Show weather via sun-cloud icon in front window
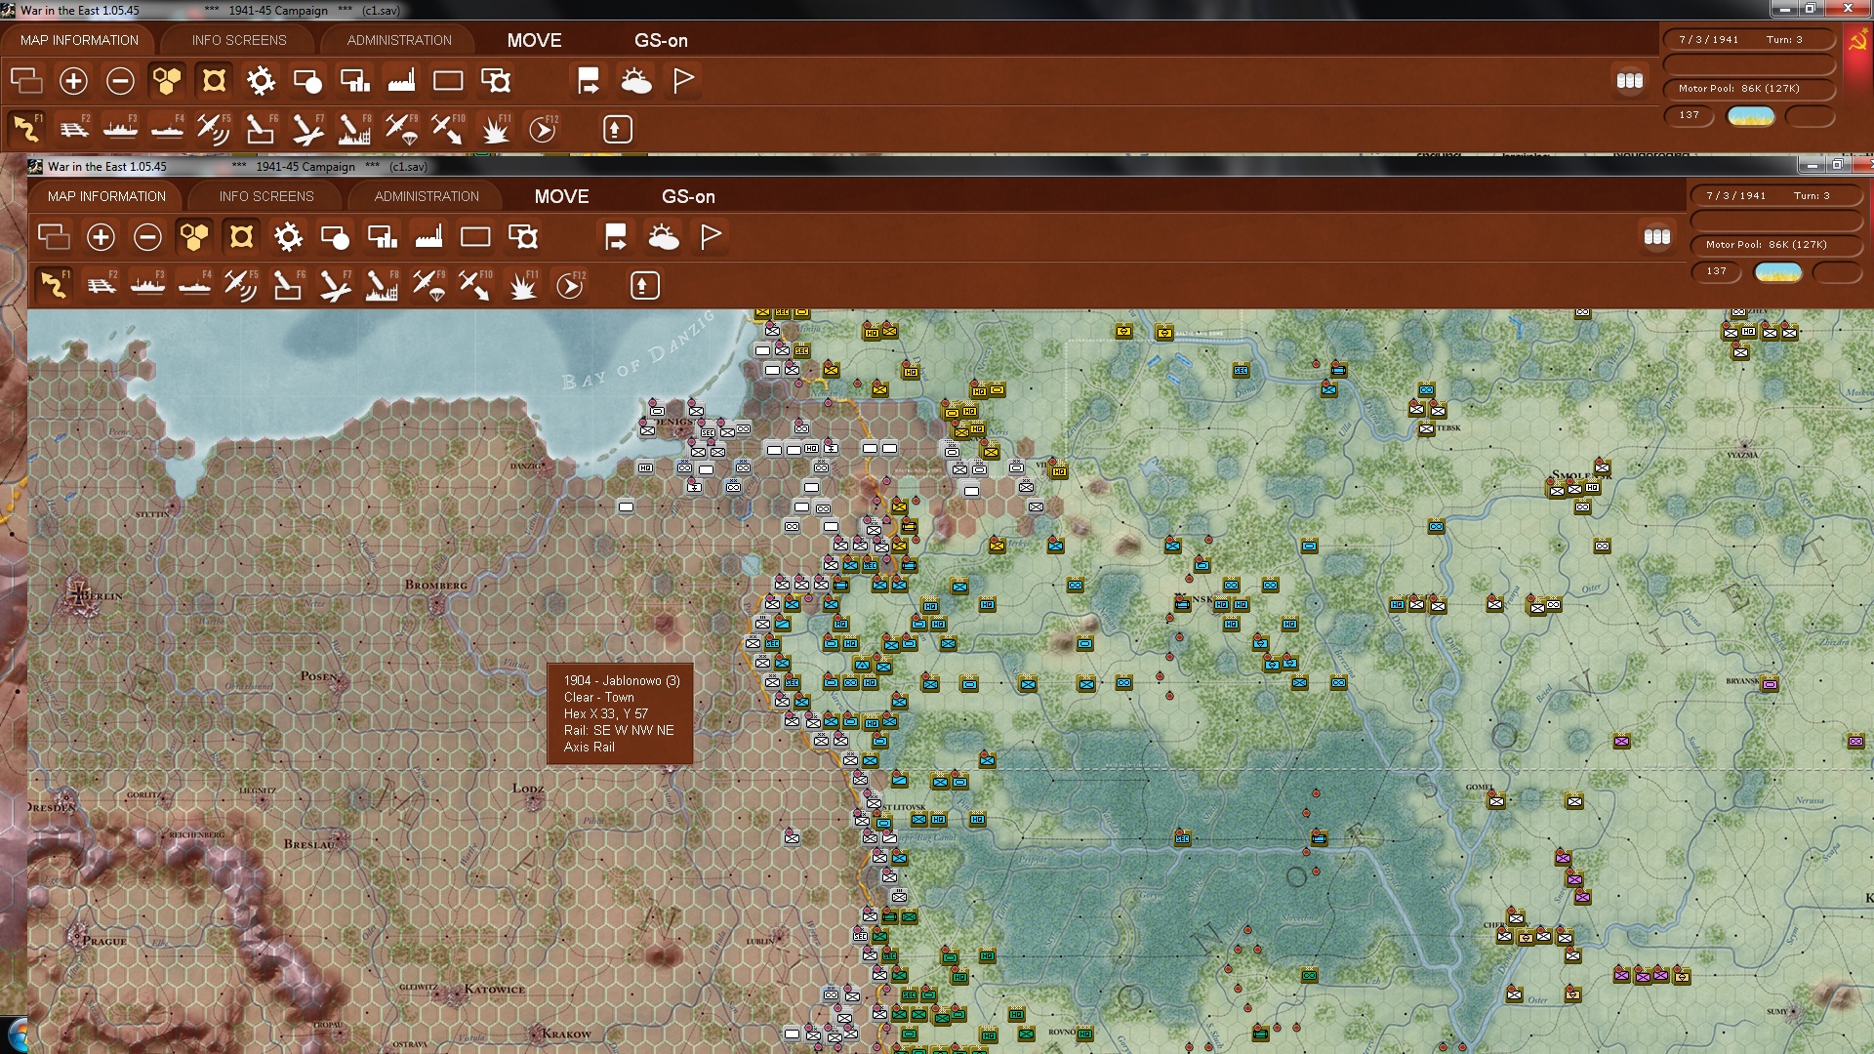 point(664,237)
